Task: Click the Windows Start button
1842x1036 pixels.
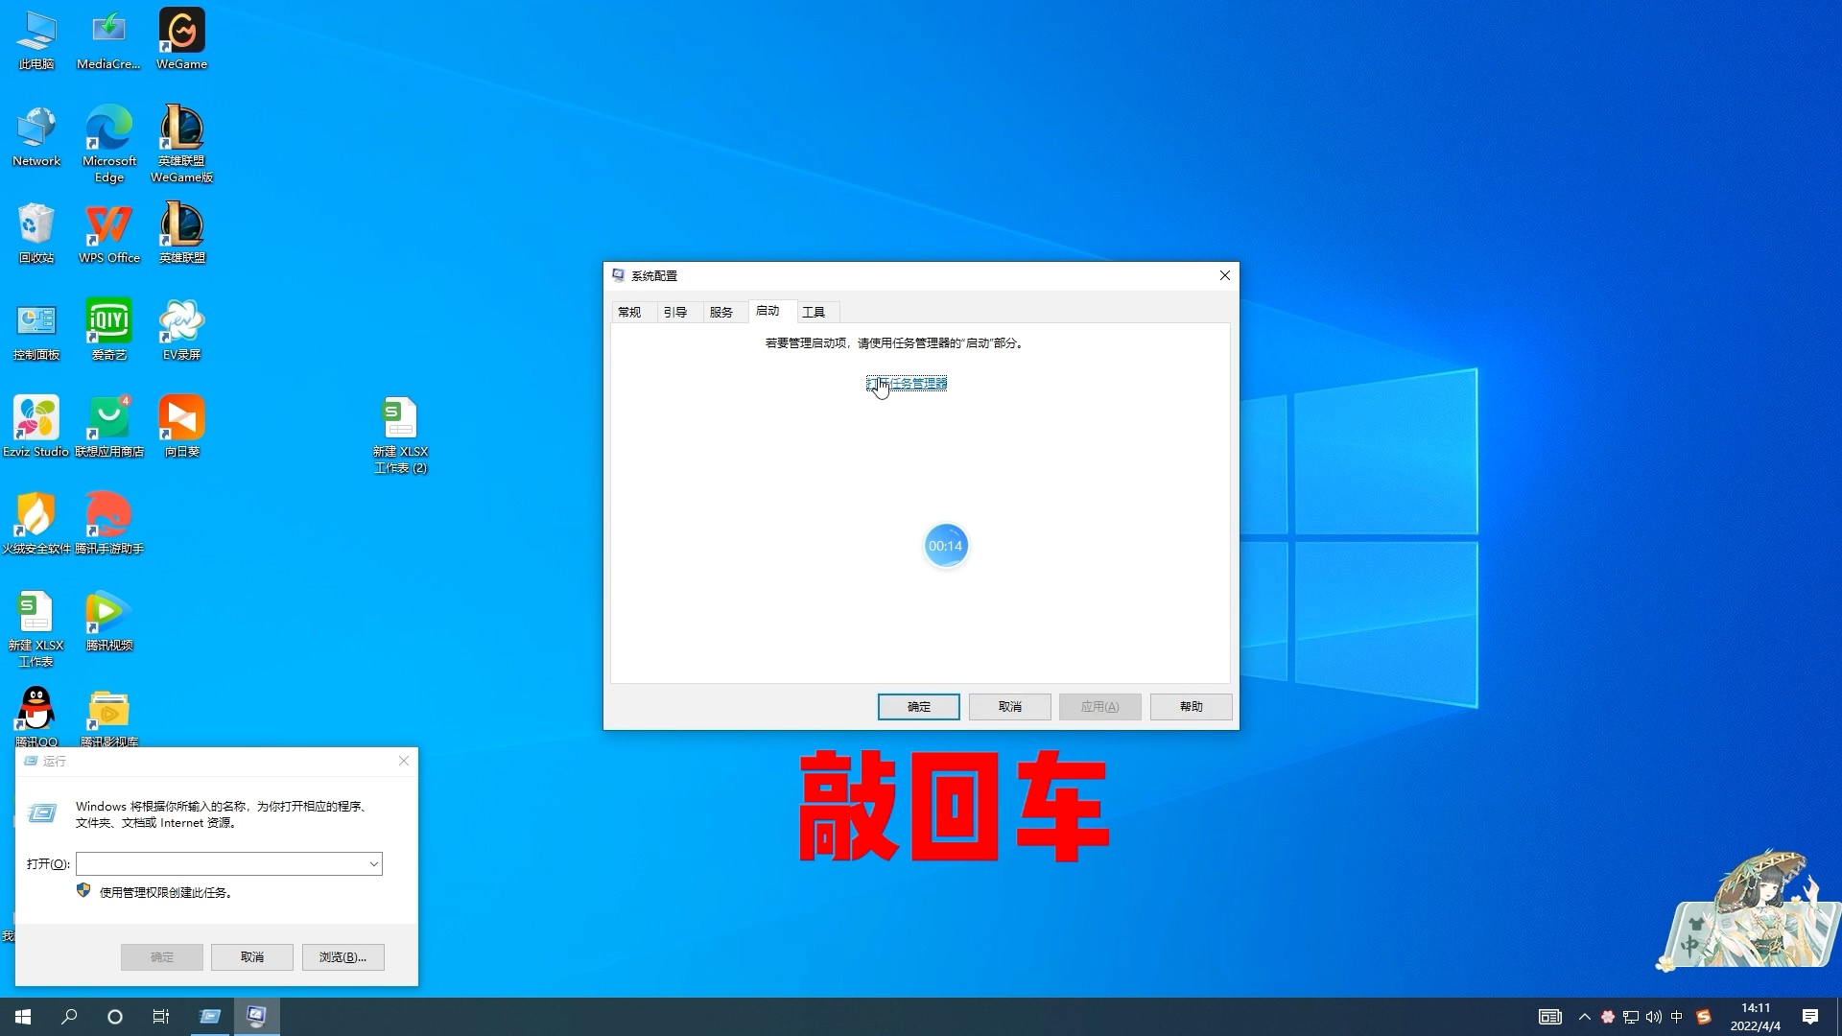Action: click(x=23, y=1017)
